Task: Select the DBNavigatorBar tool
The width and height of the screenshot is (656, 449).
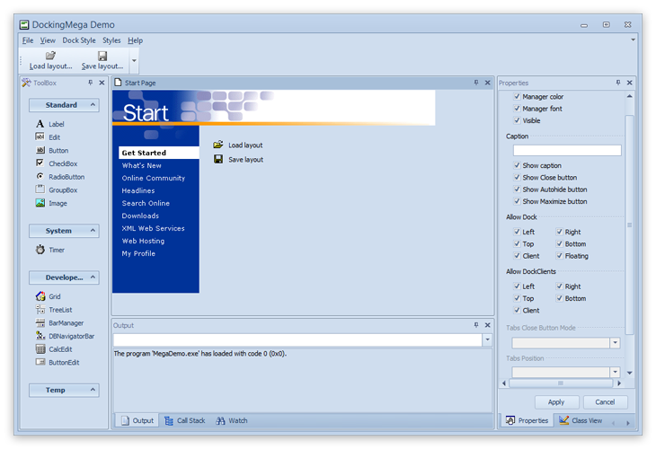Action: [x=40, y=336]
